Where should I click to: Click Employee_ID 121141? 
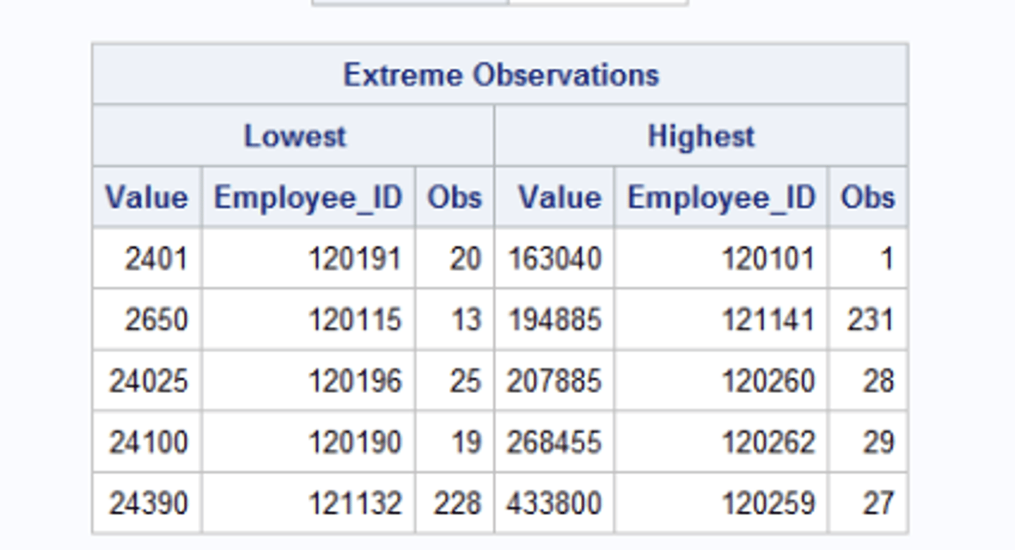[768, 320]
